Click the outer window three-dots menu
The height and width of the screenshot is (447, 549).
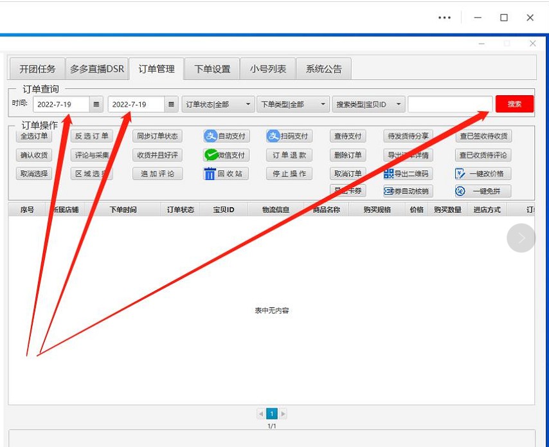pos(444,17)
